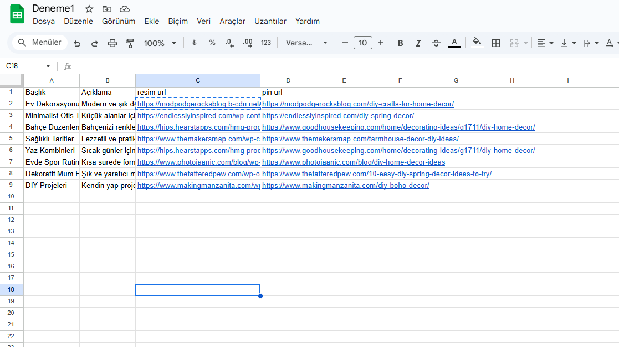
Task: Open the Görünüm menu
Action: [119, 21]
